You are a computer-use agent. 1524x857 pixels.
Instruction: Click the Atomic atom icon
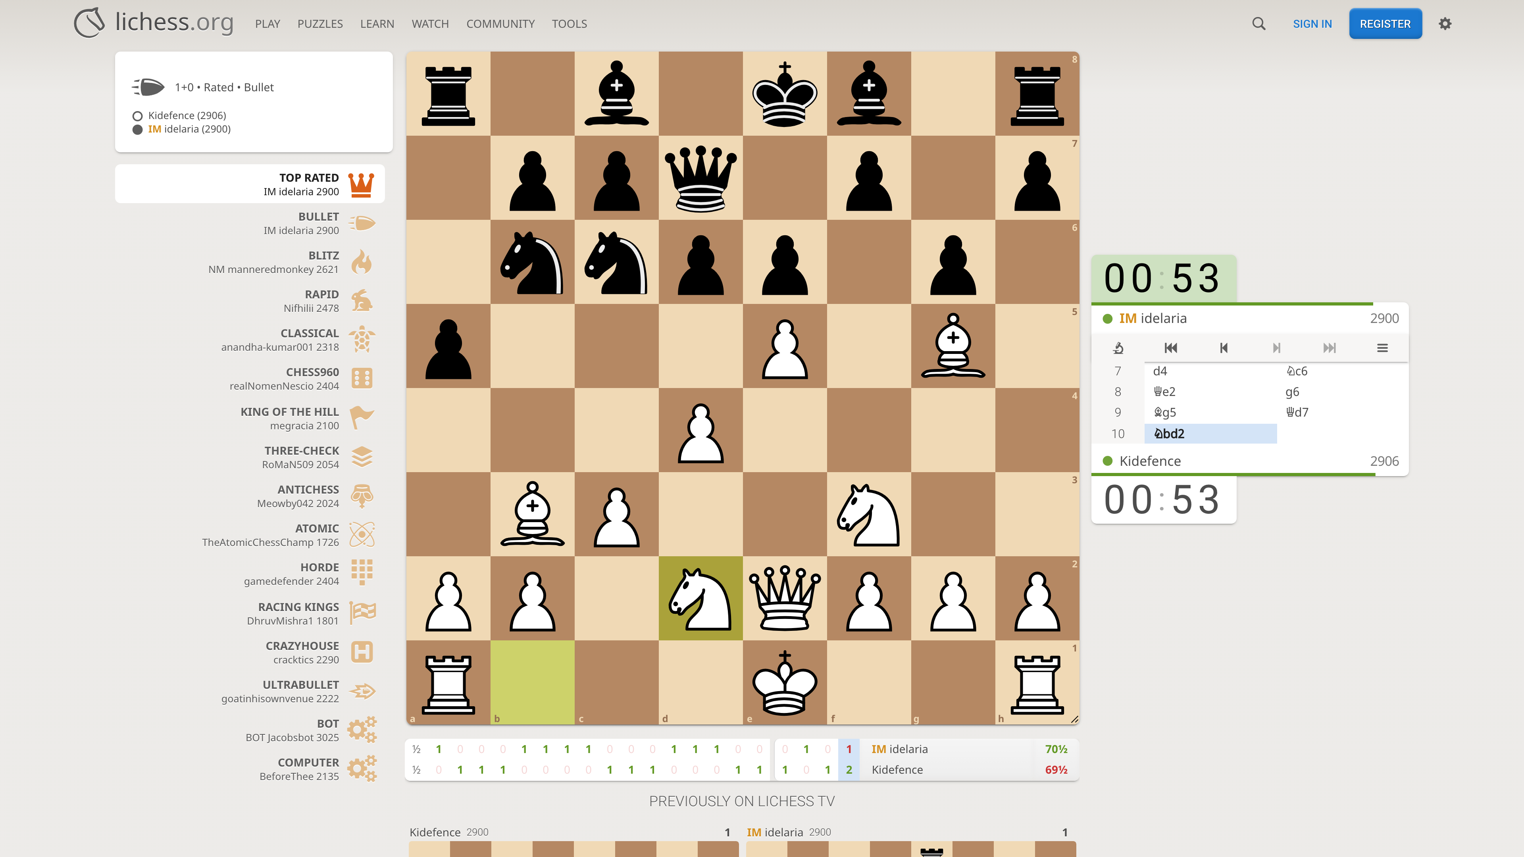(362, 535)
